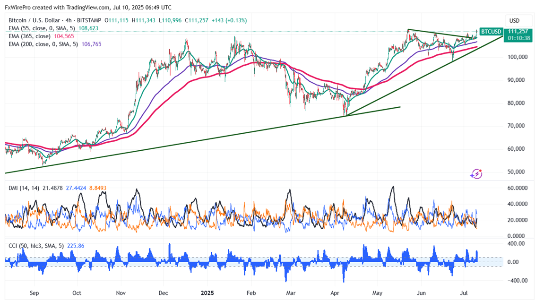This screenshot has height=301, width=535.
Task: Click the Dec time axis label
Action: (164, 293)
